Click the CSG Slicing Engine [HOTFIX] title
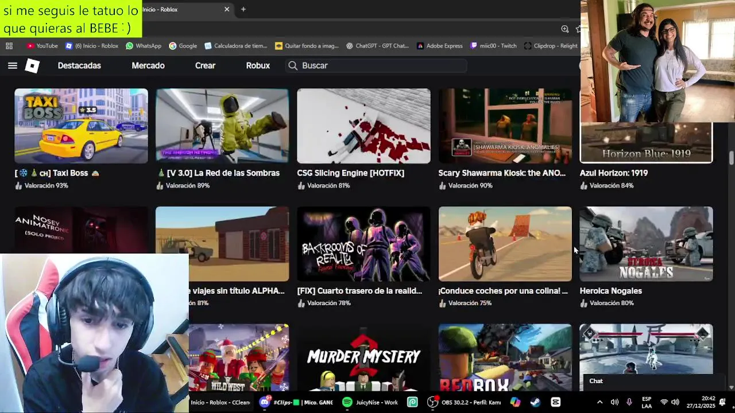This screenshot has height=413, width=735. coord(350,173)
